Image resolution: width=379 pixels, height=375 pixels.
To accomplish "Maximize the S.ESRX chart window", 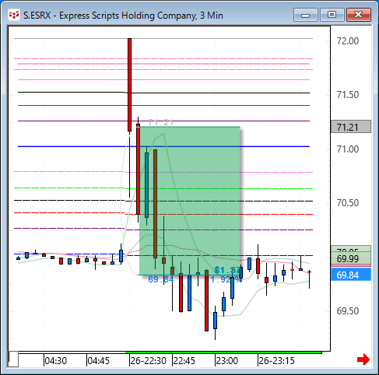I will 332,15.
